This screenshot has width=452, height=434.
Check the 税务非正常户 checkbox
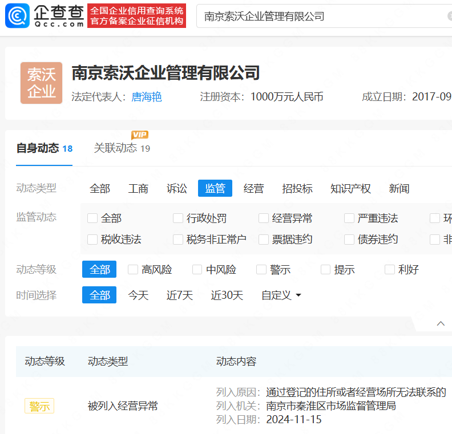tap(178, 240)
